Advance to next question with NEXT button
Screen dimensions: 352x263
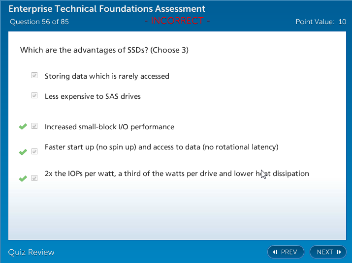coord(328,252)
